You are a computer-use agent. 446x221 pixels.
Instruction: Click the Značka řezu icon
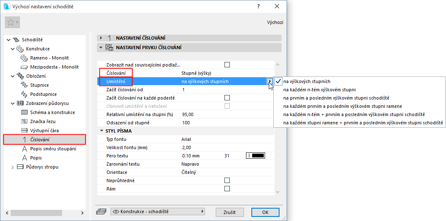24,121
